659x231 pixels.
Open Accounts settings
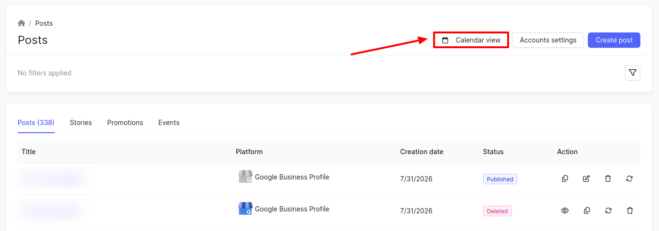(x=548, y=40)
